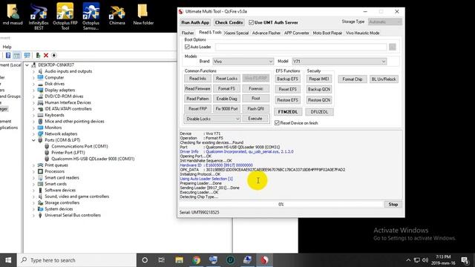The image size is (475, 267).
Task: Open the Storage Type dropdown
Action: pos(385,22)
